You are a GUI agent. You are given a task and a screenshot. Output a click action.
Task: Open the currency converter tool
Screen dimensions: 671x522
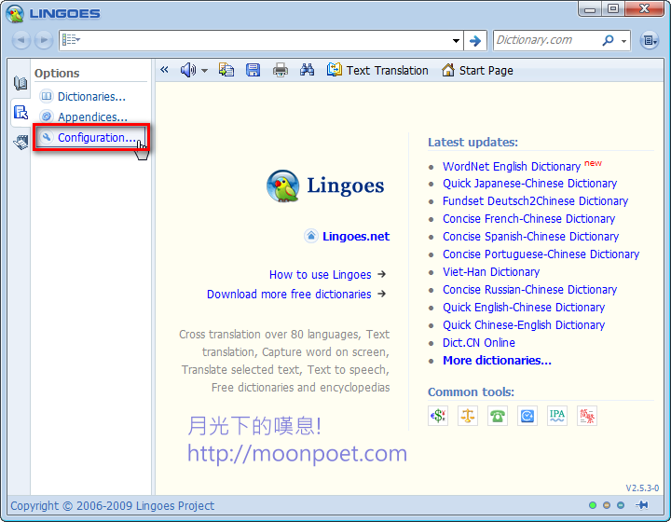438,416
